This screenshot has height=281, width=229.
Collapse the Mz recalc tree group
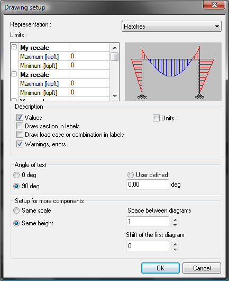tap(14, 74)
